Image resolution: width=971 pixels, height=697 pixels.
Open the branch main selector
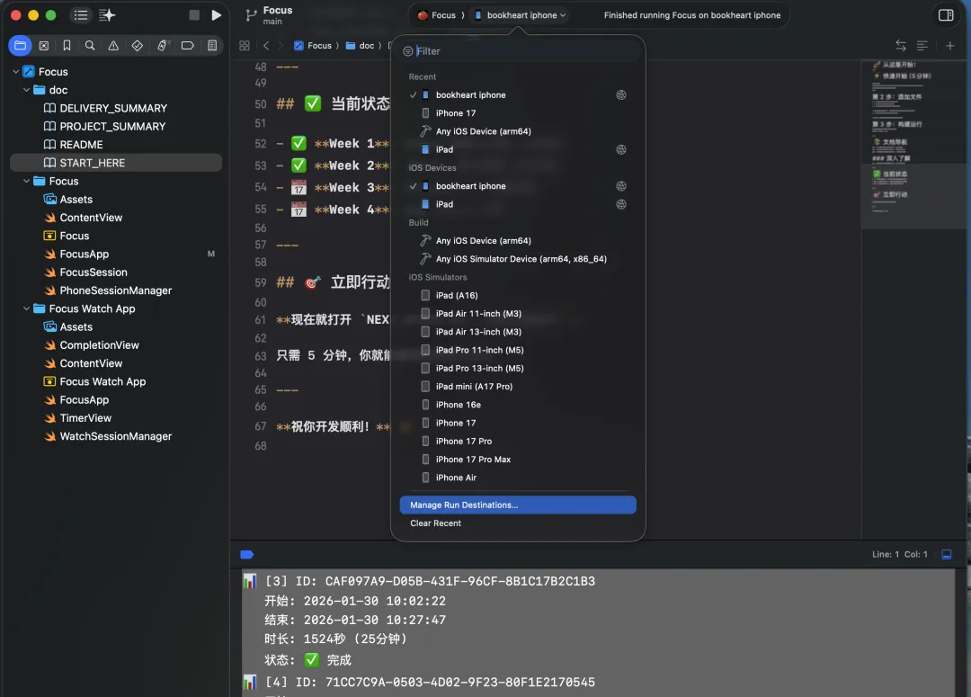[270, 15]
